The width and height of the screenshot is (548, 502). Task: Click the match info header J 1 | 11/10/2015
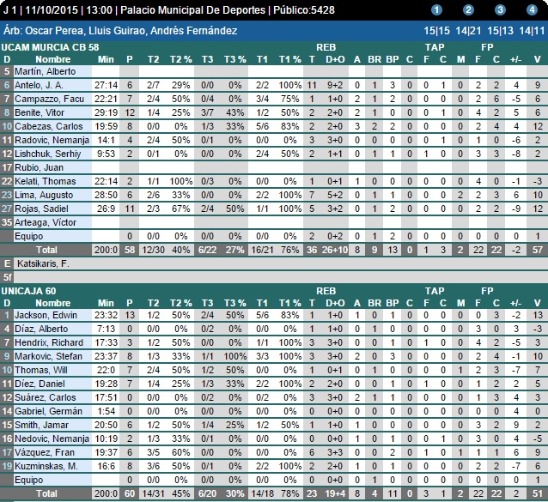pos(169,9)
